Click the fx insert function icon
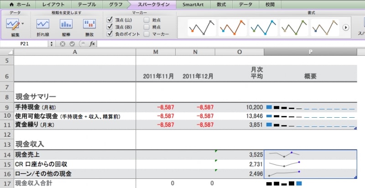The height and width of the screenshot is (188, 365). click(92, 44)
